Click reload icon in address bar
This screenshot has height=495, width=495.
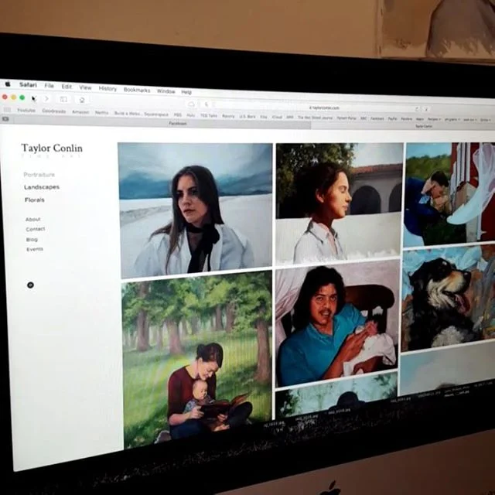(417, 109)
